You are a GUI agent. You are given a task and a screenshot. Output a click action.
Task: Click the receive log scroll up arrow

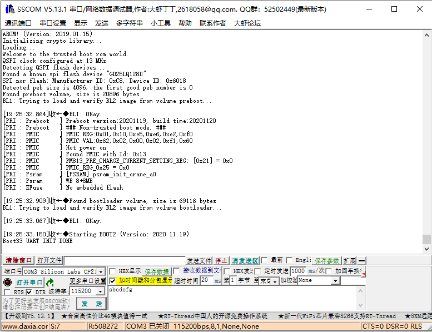(426, 35)
